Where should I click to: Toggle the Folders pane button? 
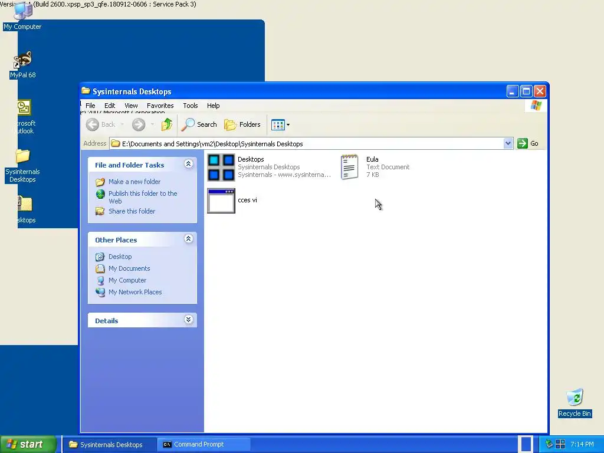(x=242, y=124)
